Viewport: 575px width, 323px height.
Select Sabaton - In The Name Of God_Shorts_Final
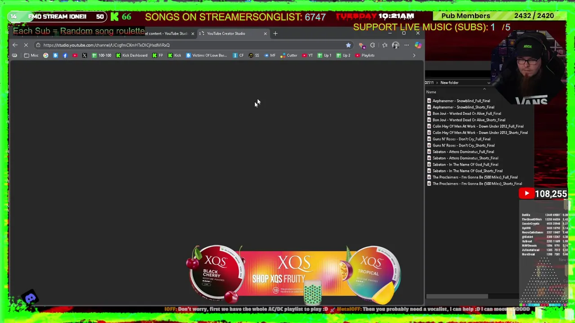[464, 170]
